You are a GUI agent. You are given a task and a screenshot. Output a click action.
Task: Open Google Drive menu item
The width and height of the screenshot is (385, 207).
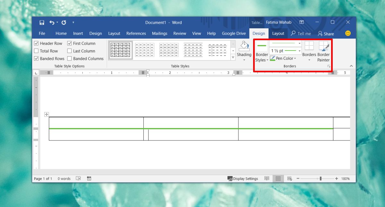234,33
